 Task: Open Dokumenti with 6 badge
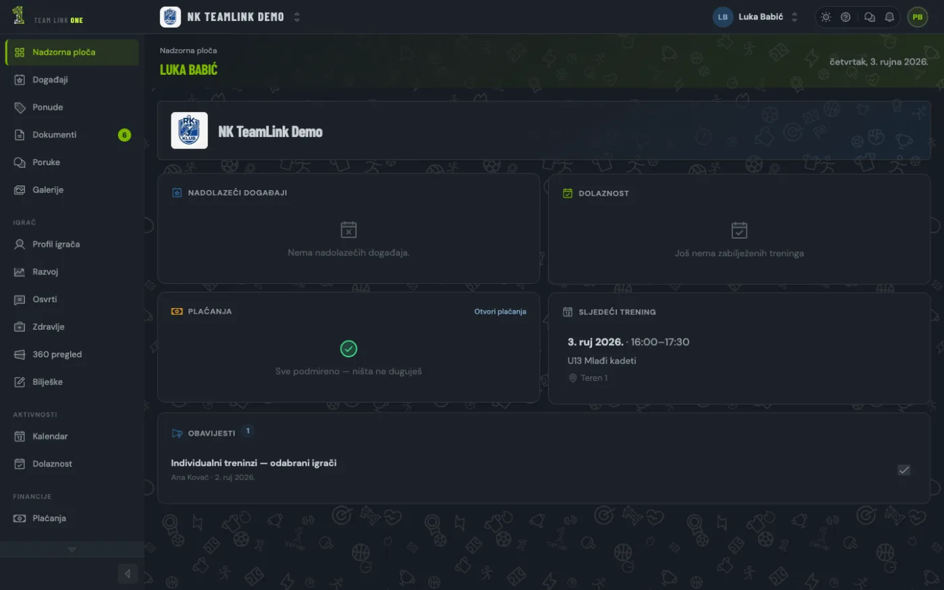pos(72,135)
